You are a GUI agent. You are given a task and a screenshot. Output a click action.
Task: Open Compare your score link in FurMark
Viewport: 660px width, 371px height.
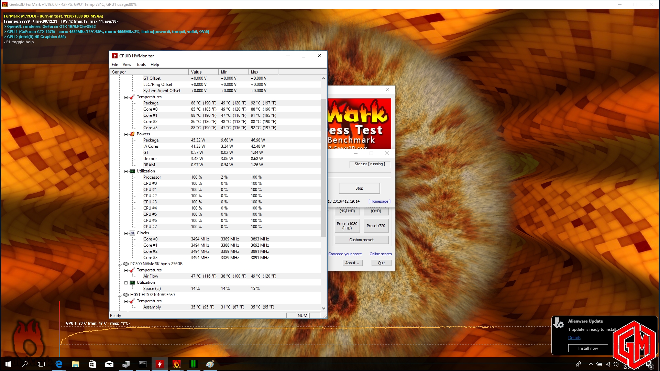pyautogui.click(x=345, y=254)
